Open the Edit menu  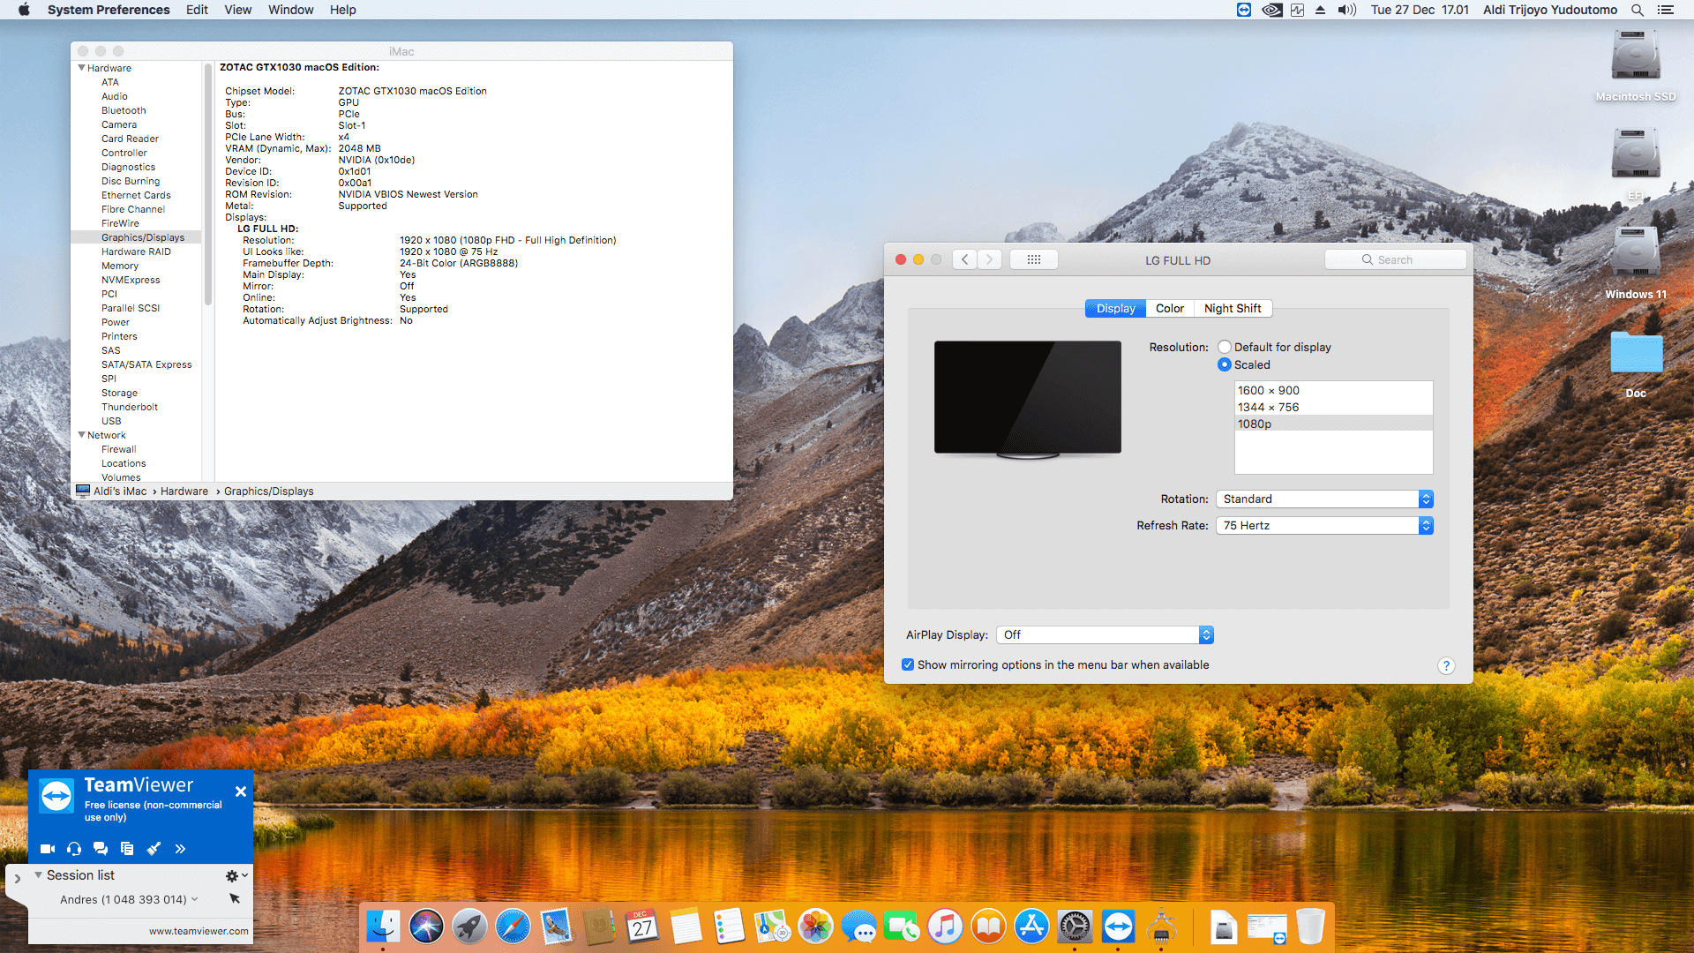(x=197, y=10)
